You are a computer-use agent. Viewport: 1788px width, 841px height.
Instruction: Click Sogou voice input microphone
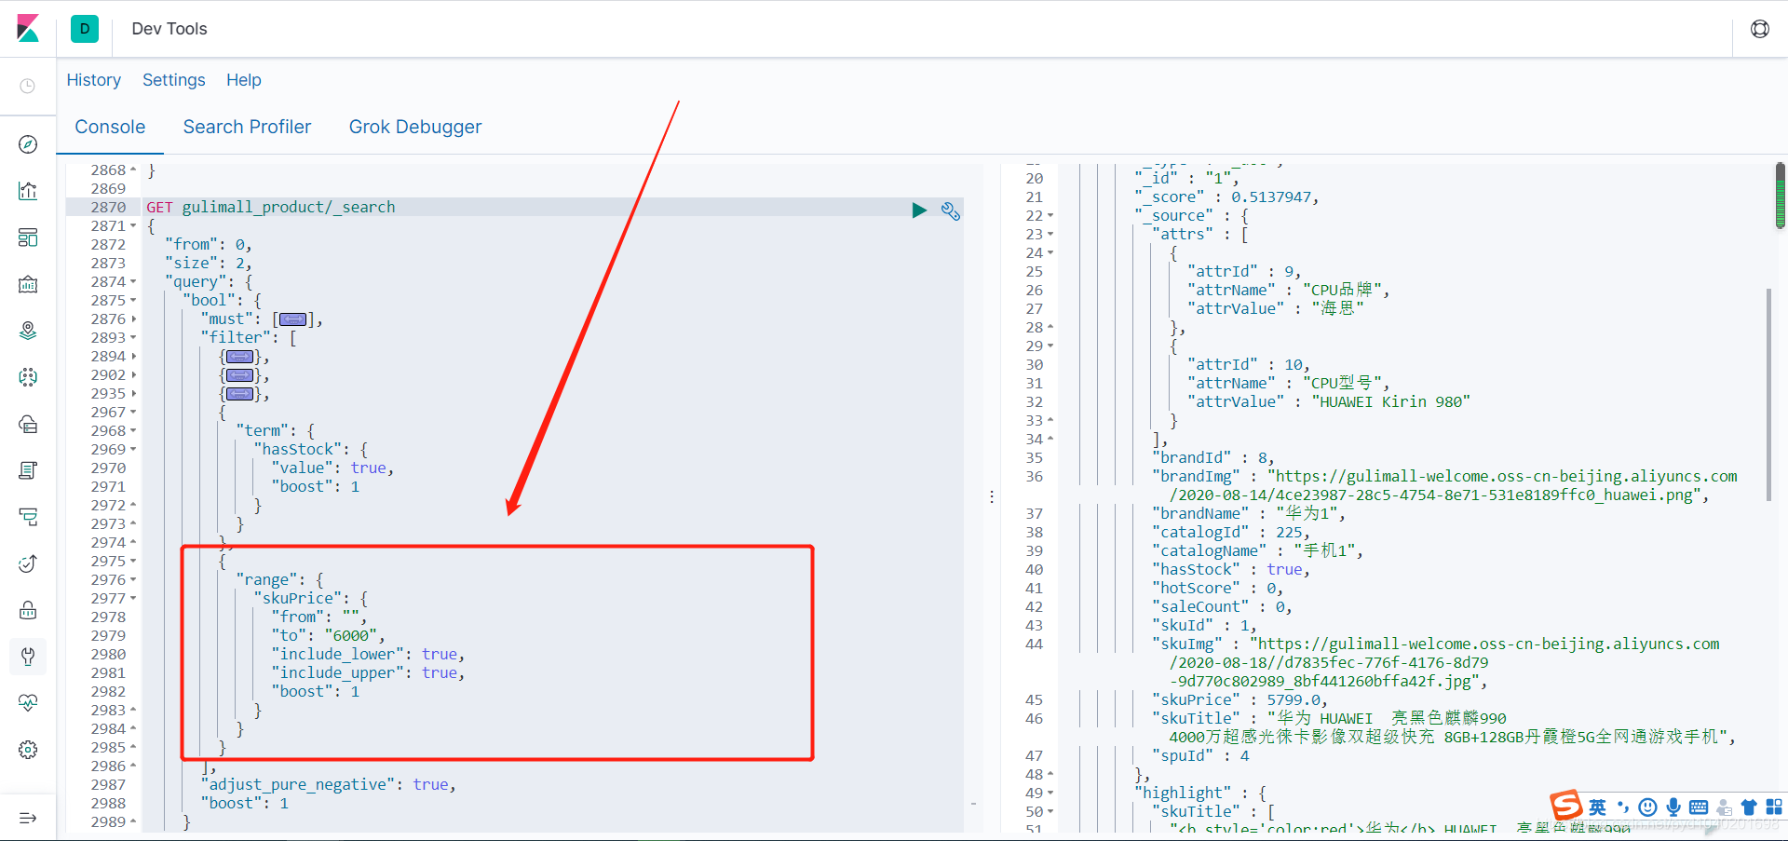[x=1673, y=807]
